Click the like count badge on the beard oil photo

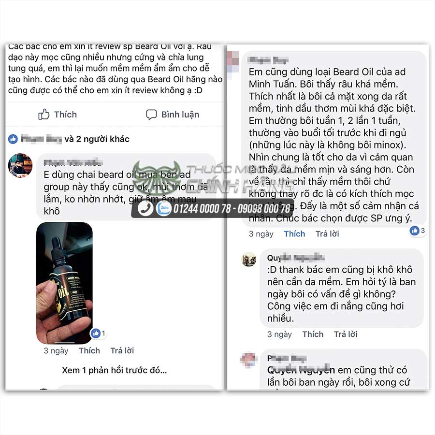[x=98, y=333]
